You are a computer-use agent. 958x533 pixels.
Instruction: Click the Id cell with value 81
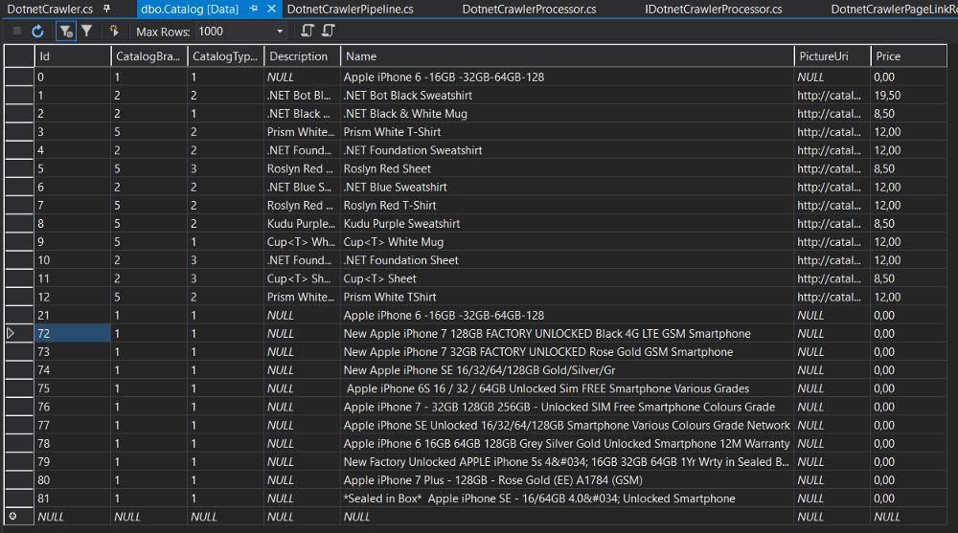72,499
